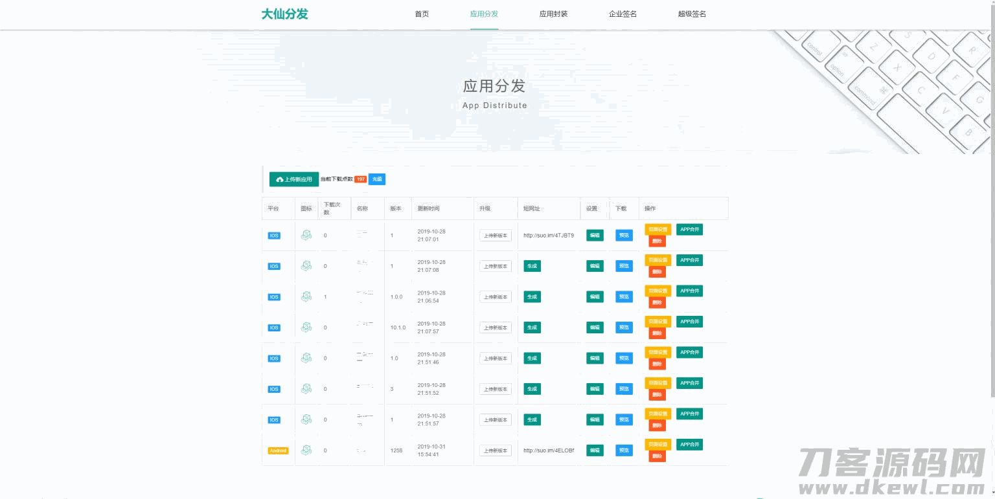Click the app icon for version 10.1.0
Image resolution: width=995 pixels, height=499 pixels.
(306, 327)
